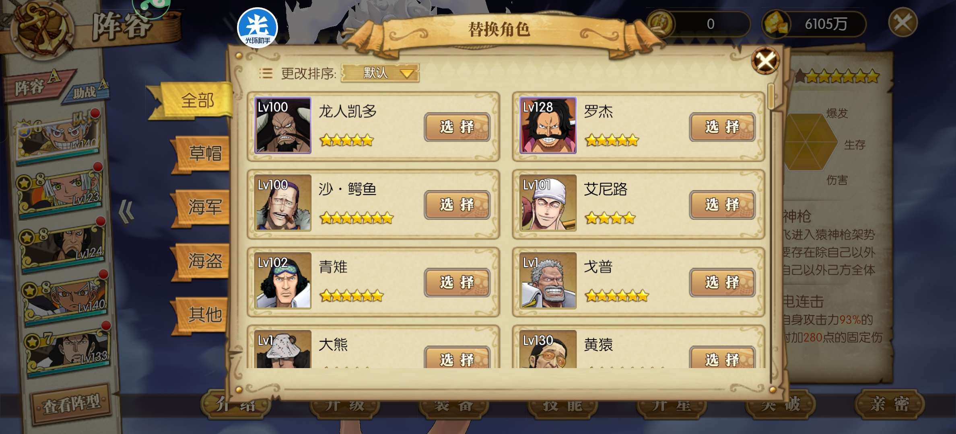
Task: Collapse panel with the double left chevron
Action: tap(127, 211)
